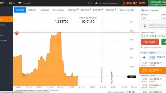The width and height of the screenshot is (166, 93).
Task: Click the lock icon on EUR/GBP
Action: (103, 9)
